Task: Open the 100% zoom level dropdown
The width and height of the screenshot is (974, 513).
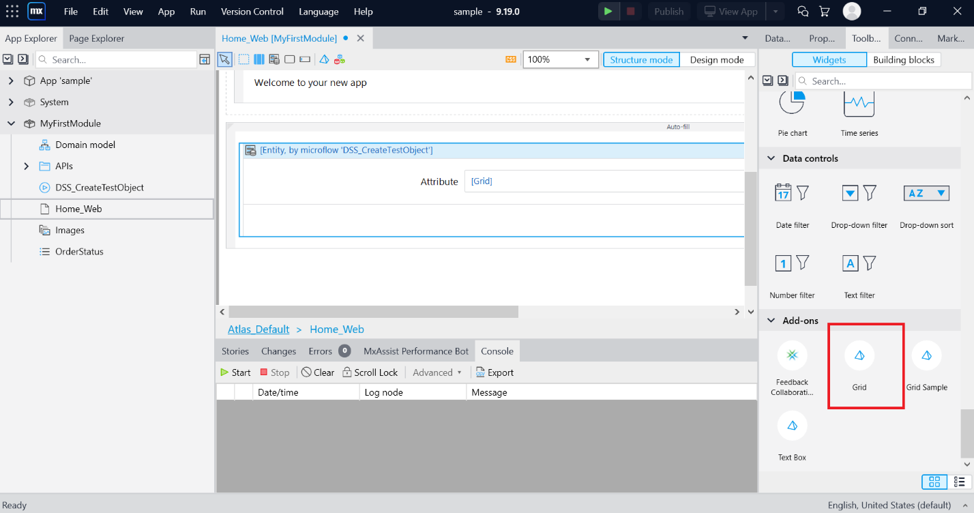Action: [x=561, y=59]
